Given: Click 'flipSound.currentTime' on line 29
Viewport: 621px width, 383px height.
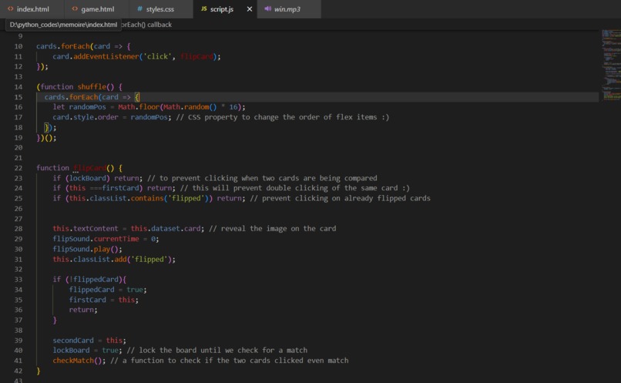Looking at the screenshot, I should (96, 239).
